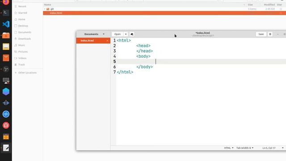Open Other Locations in Files sidebar
Image resolution: width=286 pixels, height=161 pixels.
click(x=28, y=72)
